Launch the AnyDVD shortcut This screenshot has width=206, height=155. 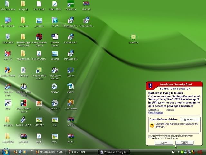pyautogui.click(x=8, y=55)
